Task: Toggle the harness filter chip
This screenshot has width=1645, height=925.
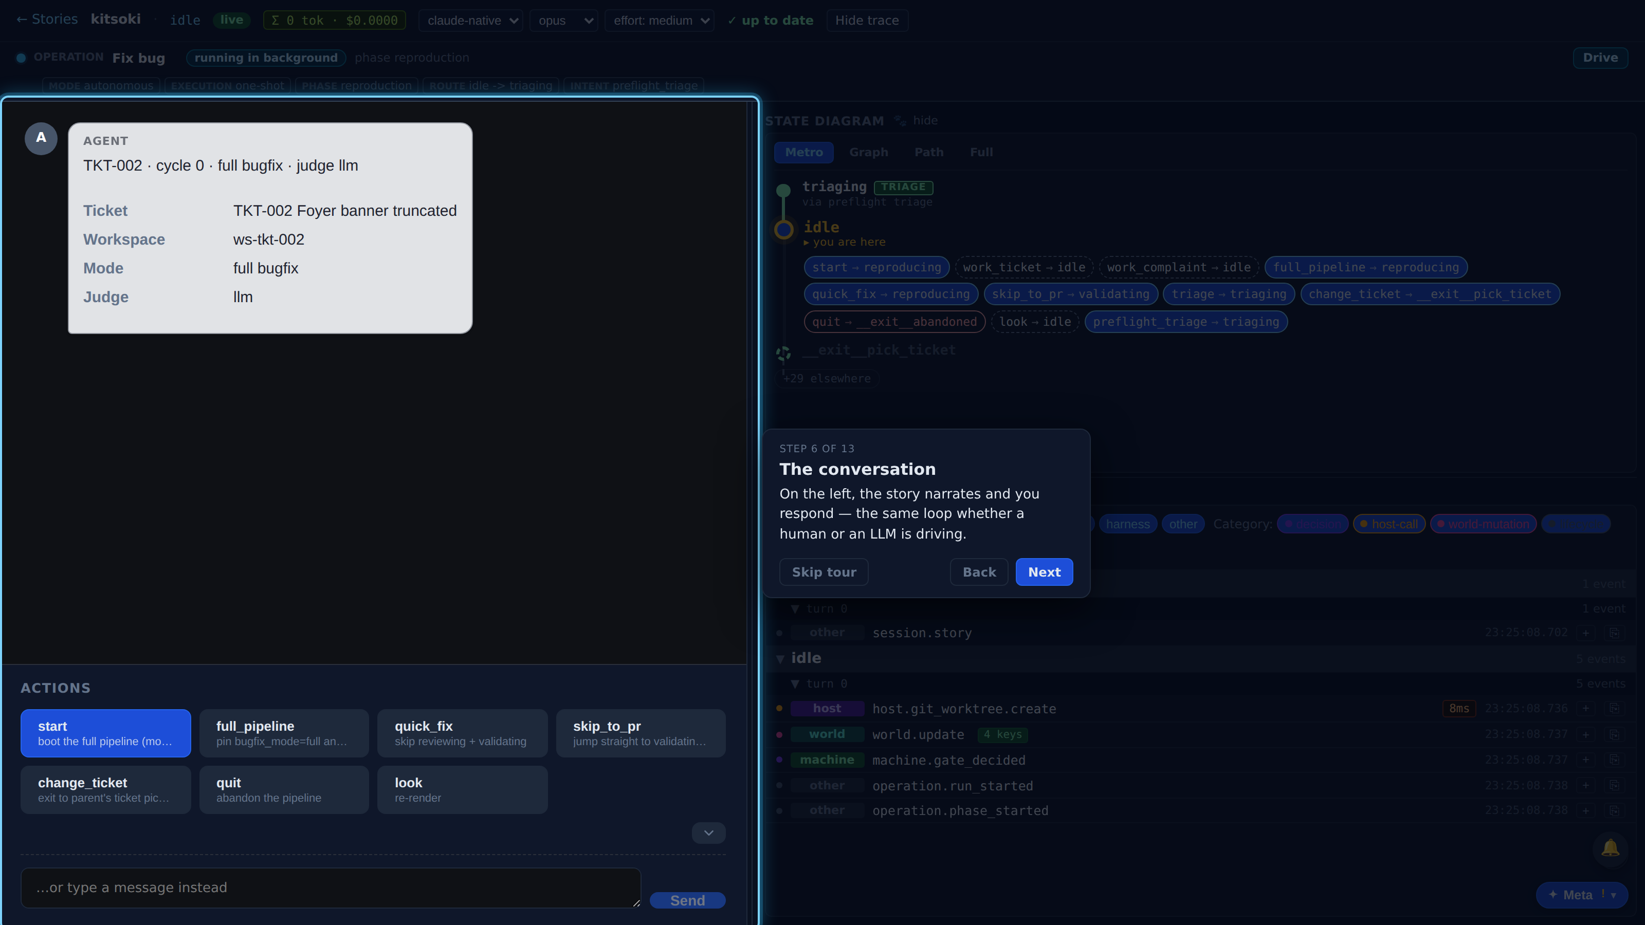Action: [x=1127, y=524]
